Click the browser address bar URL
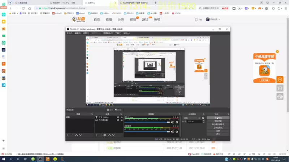Image resolution: width=289 pixels, height=162 pixels. point(64,8)
